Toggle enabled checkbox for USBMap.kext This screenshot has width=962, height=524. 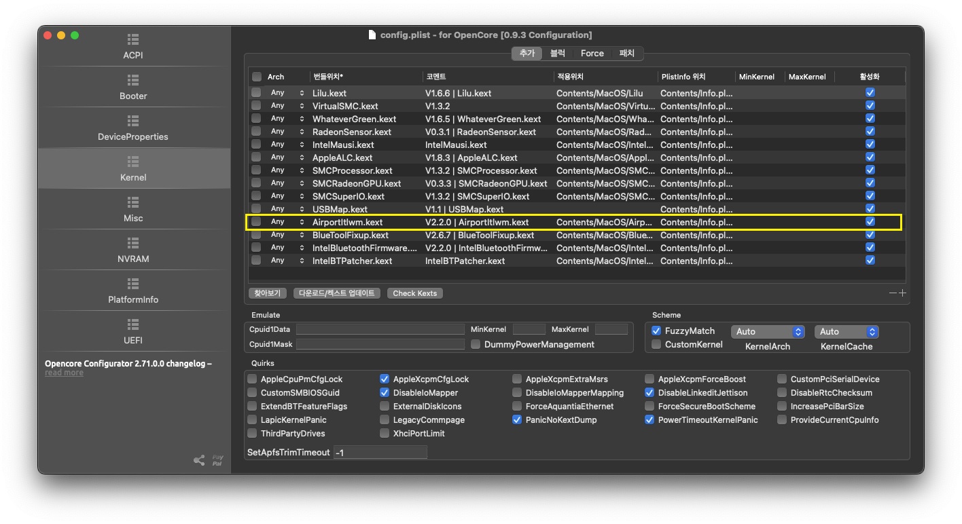[x=870, y=208]
